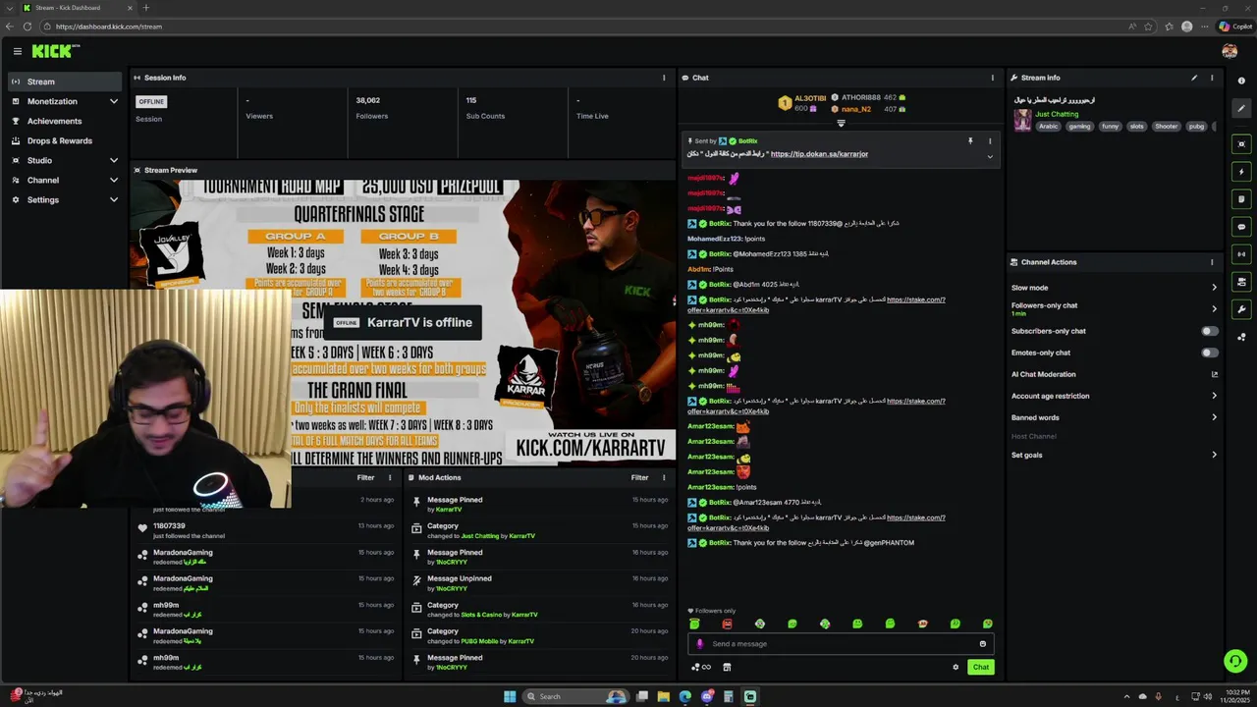Image resolution: width=1257 pixels, height=707 pixels.
Task: Open the hamburger sidebar menu
Action: 17,51
